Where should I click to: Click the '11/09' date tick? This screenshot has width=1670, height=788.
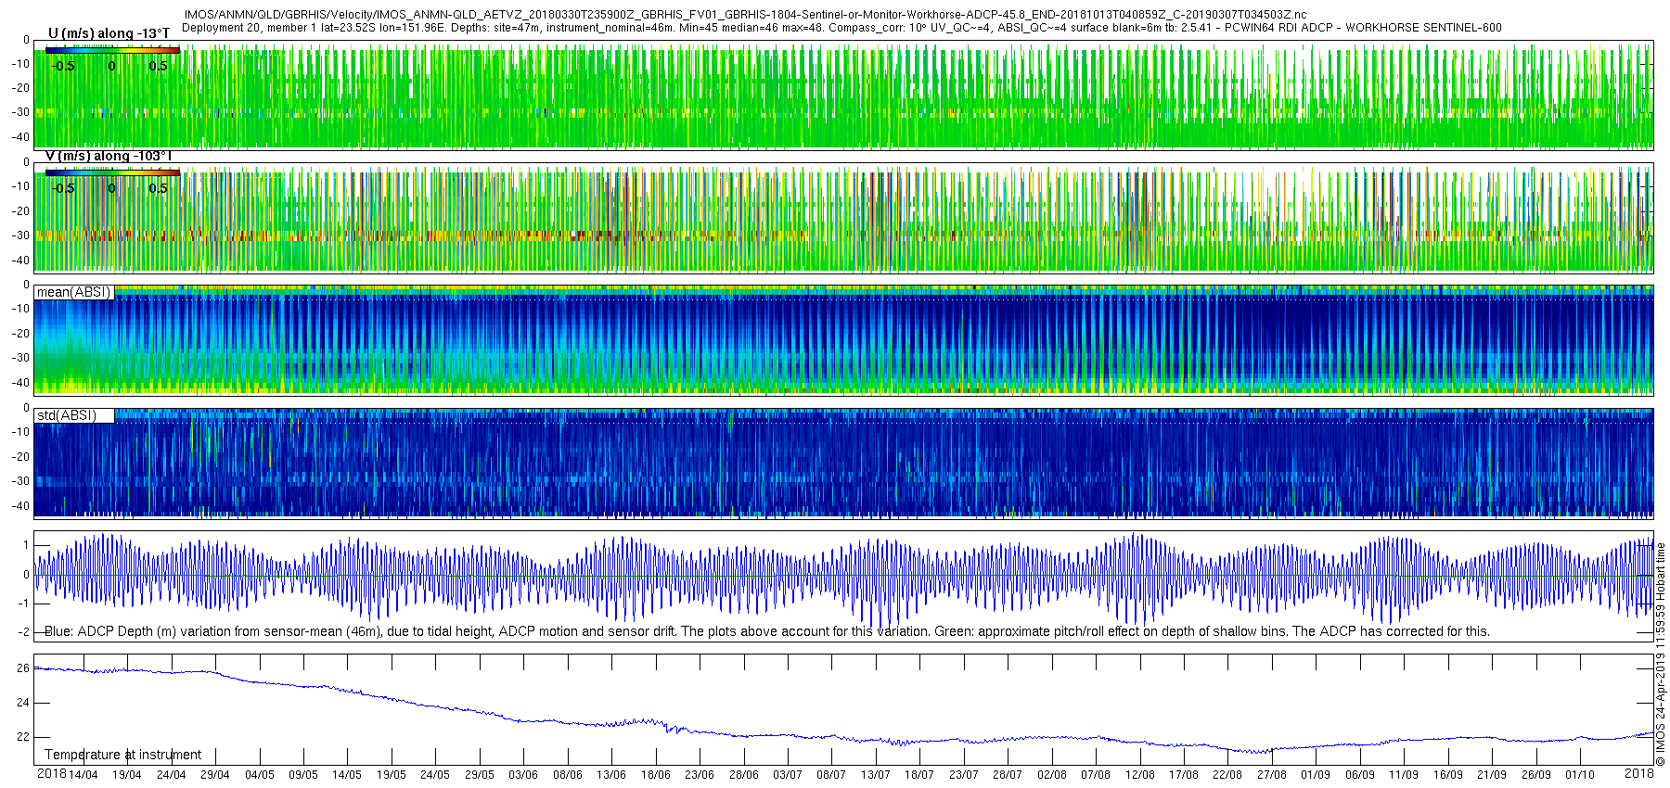coord(1404,775)
